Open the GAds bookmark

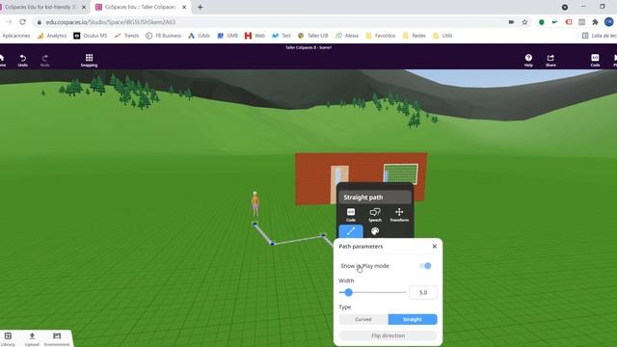(x=200, y=36)
